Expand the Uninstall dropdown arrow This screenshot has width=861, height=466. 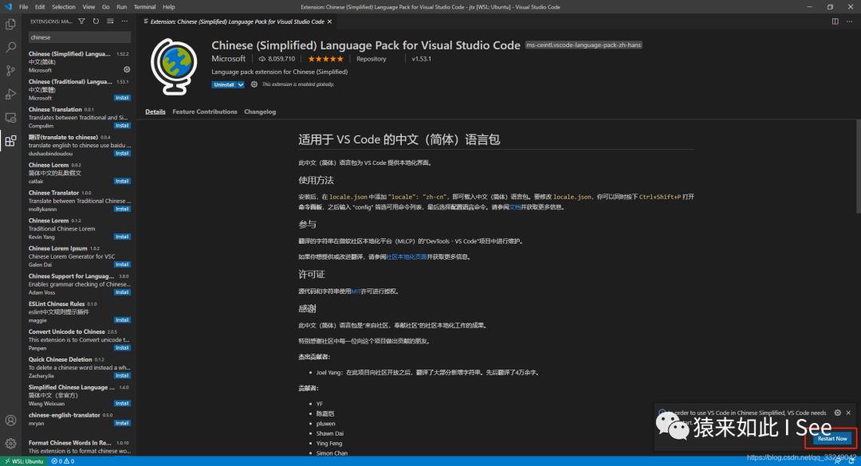241,84
